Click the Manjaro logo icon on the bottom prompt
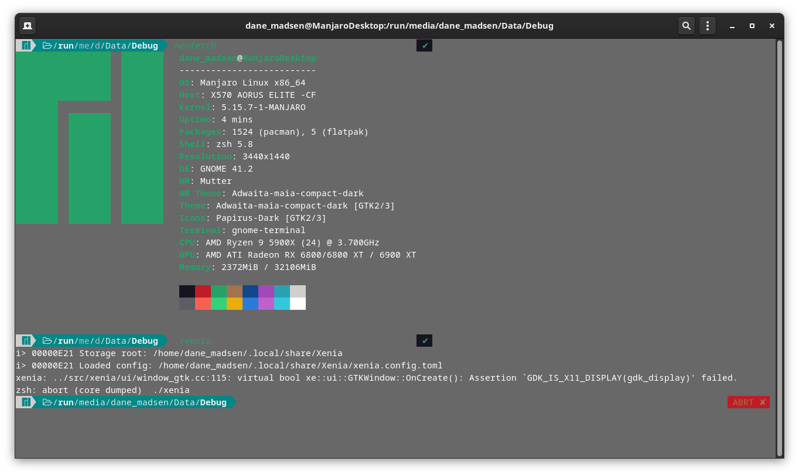The width and height of the screenshot is (799, 475). [x=25, y=402]
